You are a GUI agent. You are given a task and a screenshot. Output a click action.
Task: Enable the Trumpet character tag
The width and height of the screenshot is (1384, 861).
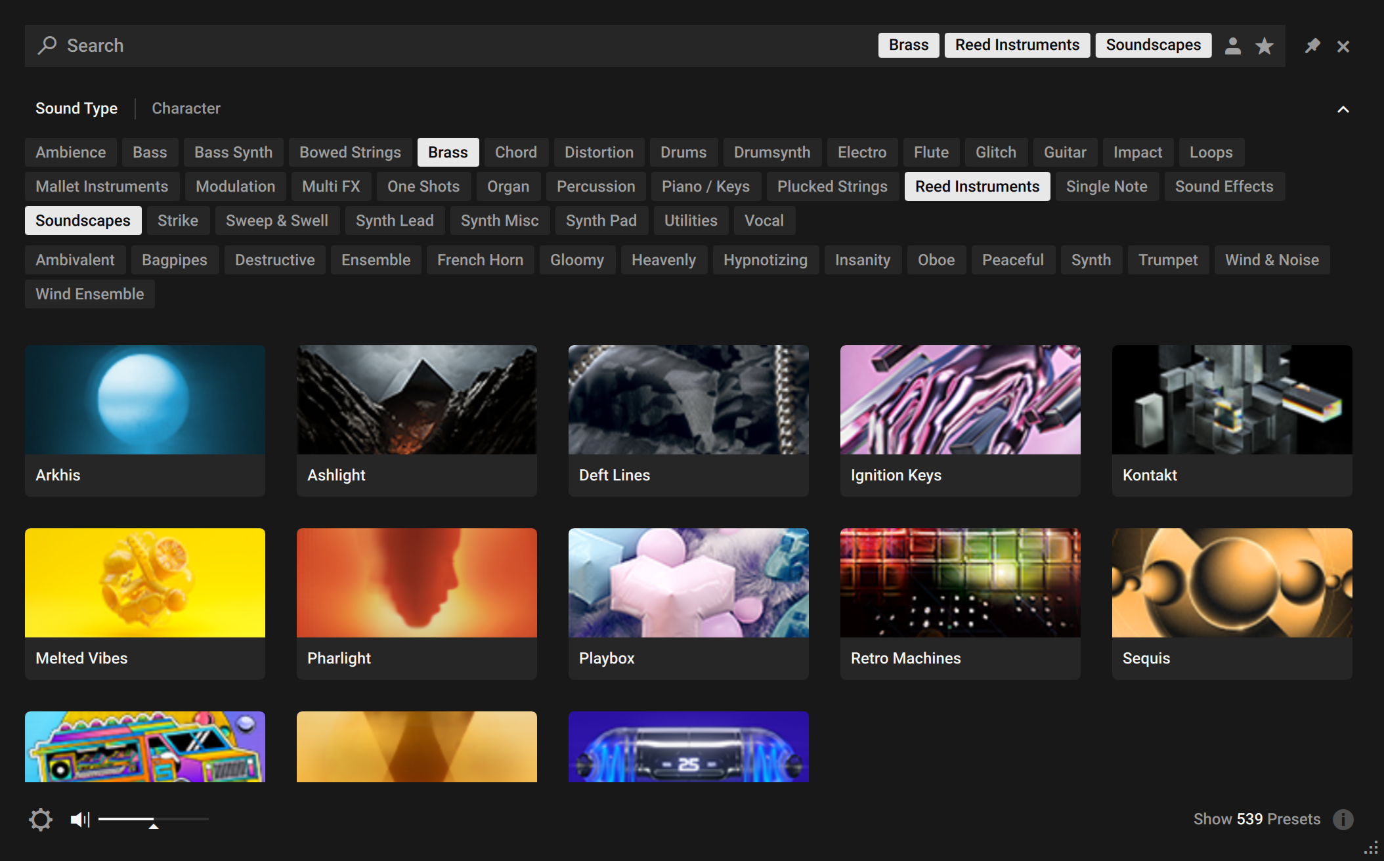coord(1168,259)
